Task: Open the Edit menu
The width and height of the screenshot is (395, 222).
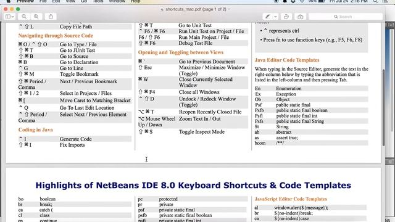Action: point(56,1)
